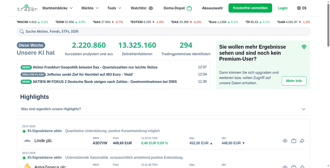Click the ANALYSE-FLASH tag badge
This screenshot has width=330, height=168.
coord(33,75)
